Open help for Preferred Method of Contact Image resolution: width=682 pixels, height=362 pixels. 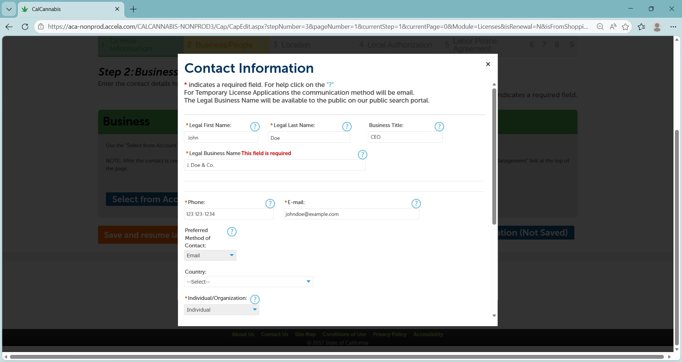[x=232, y=232]
